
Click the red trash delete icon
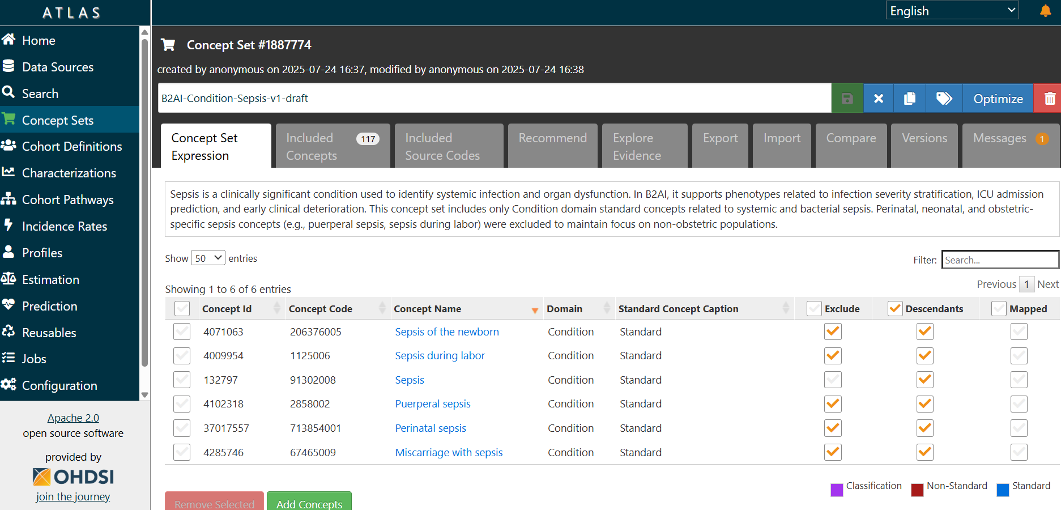point(1049,99)
